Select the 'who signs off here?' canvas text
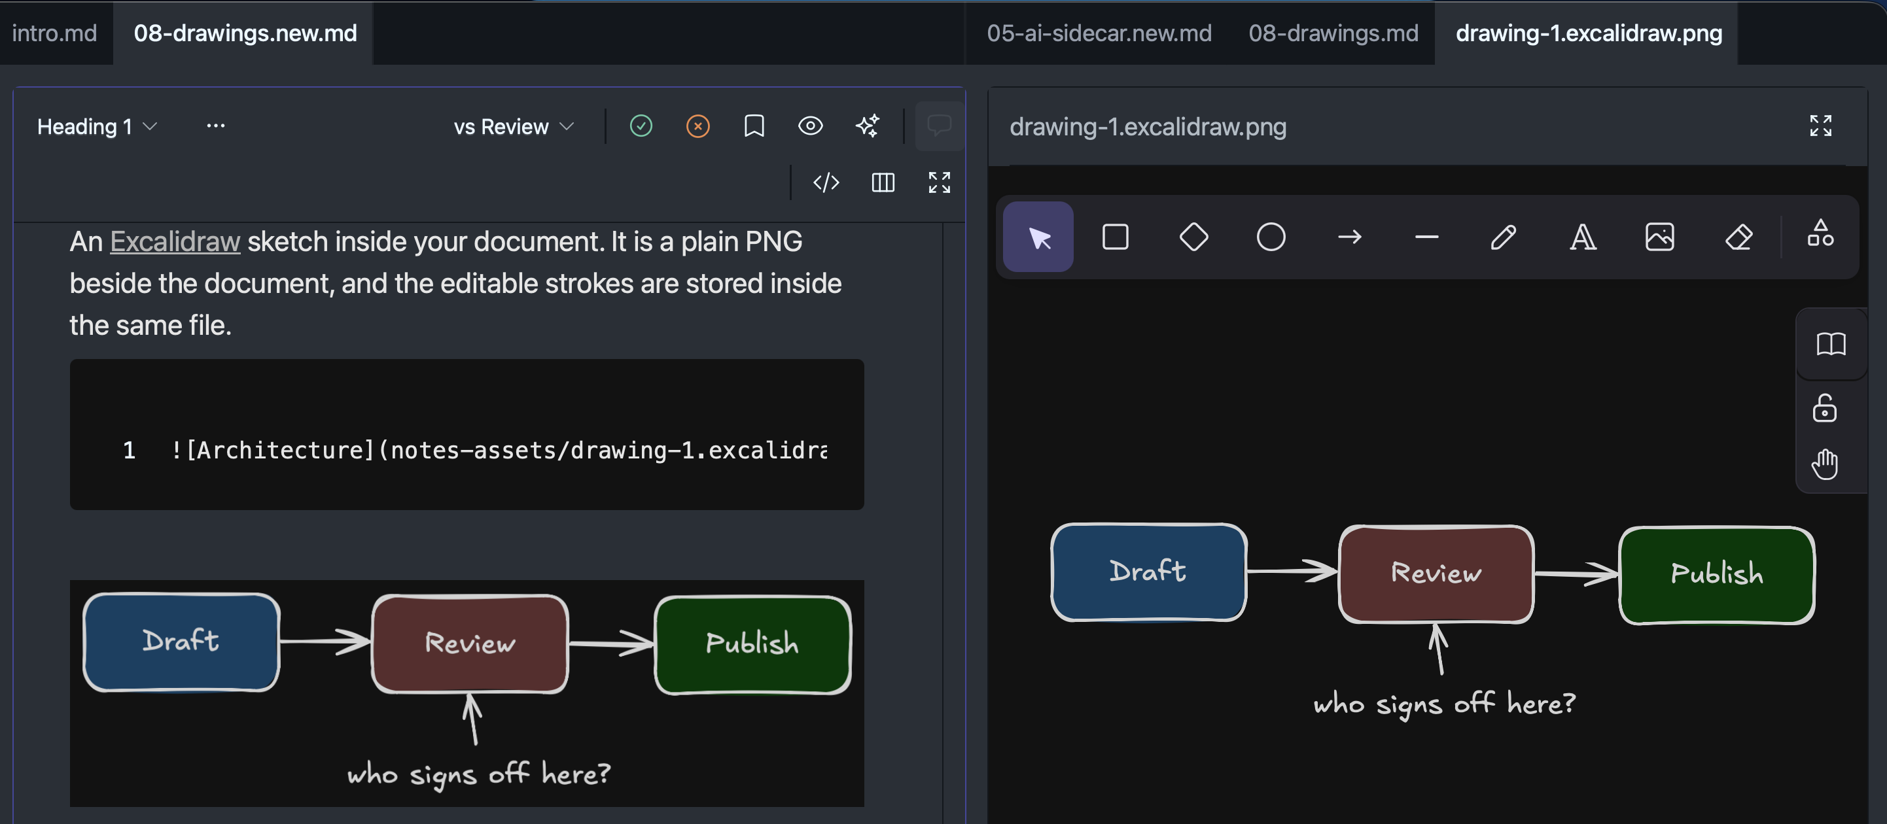 [1444, 704]
